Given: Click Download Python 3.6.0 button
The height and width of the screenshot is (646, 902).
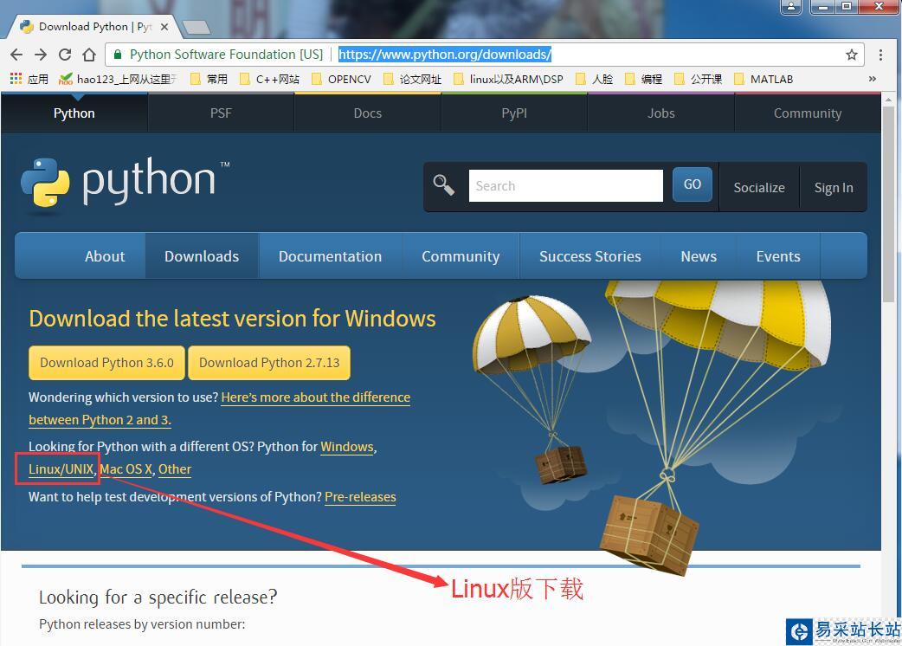Looking at the screenshot, I should (107, 363).
